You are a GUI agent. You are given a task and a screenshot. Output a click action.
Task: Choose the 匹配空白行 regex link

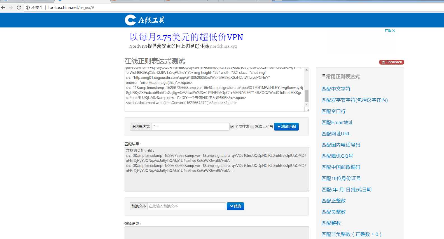[333, 111]
